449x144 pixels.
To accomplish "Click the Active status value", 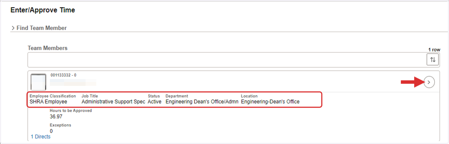I will coord(155,102).
